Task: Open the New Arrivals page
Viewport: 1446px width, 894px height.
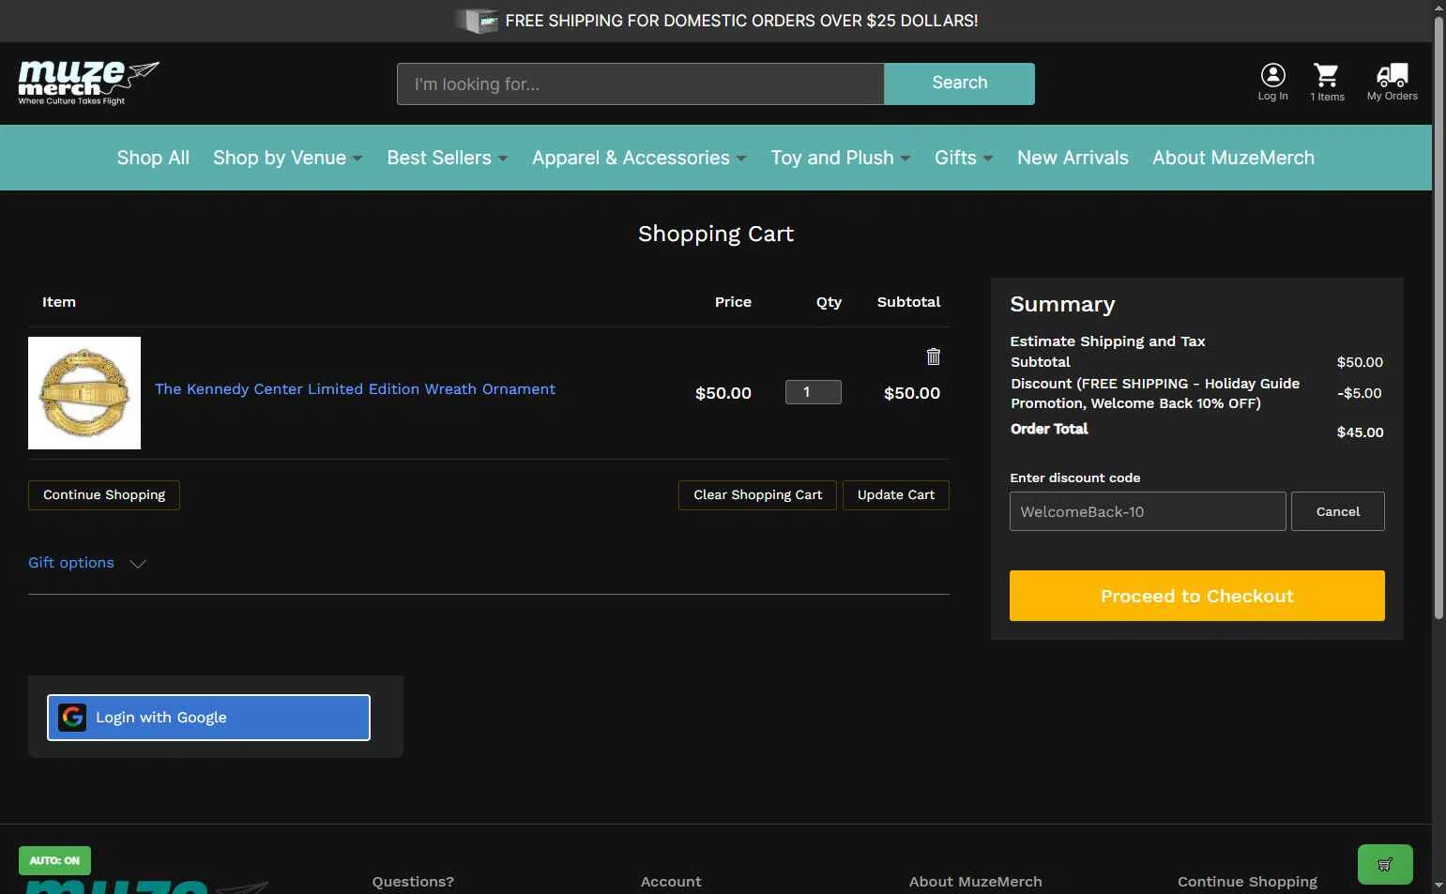Action: (1073, 158)
